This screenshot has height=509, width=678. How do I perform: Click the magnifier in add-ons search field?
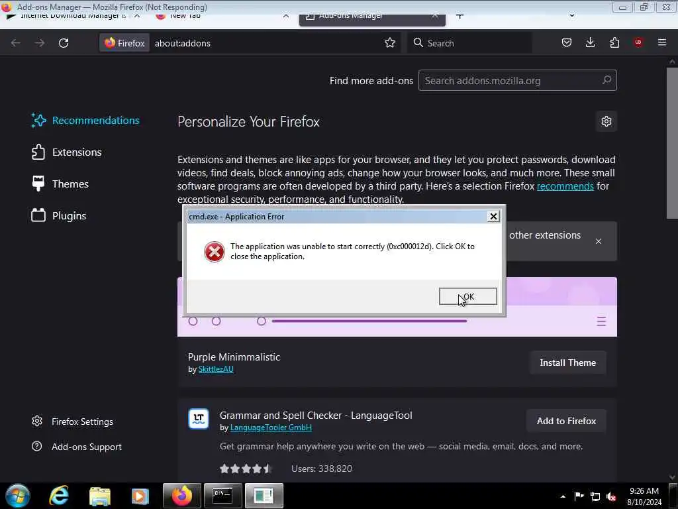coord(606,80)
